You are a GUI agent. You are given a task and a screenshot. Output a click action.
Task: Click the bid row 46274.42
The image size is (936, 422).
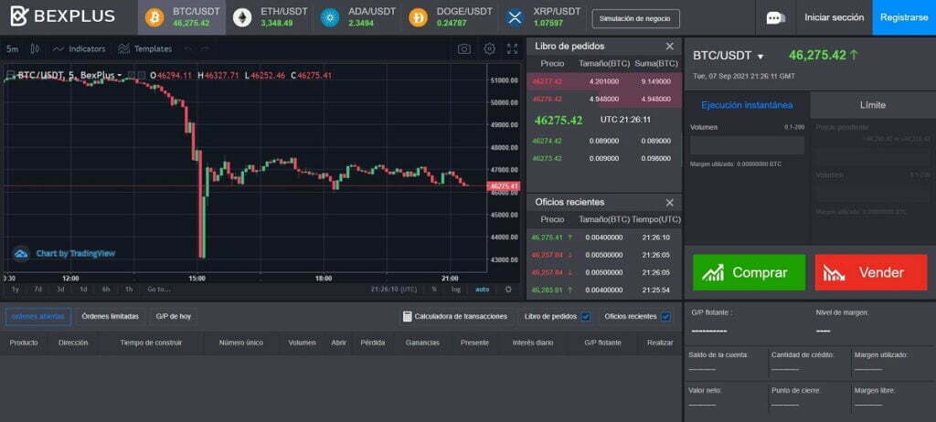(x=604, y=141)
